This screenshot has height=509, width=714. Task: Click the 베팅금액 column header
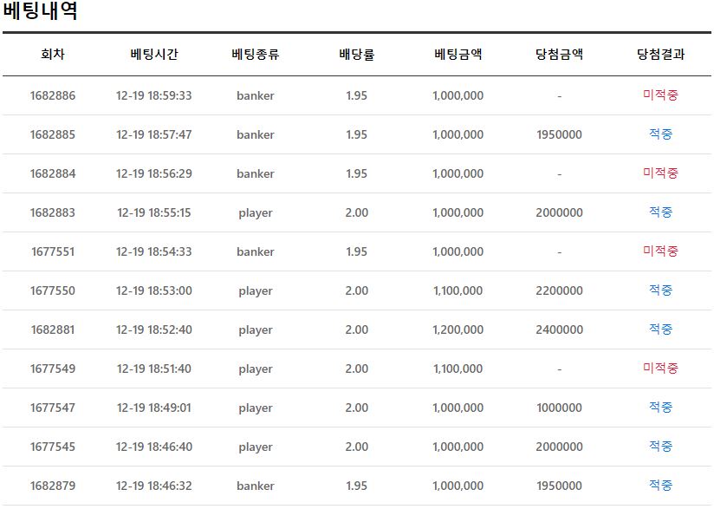458,54
